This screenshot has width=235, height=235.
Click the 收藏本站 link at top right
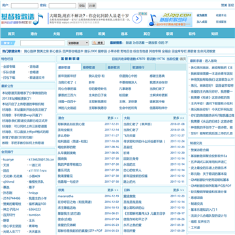tap(221, 16)
